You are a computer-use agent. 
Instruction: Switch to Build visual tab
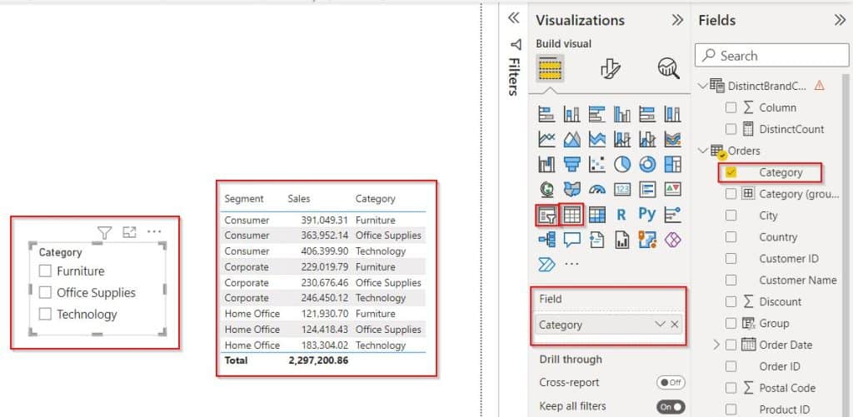pyautogui.click(x=550, y=68)
